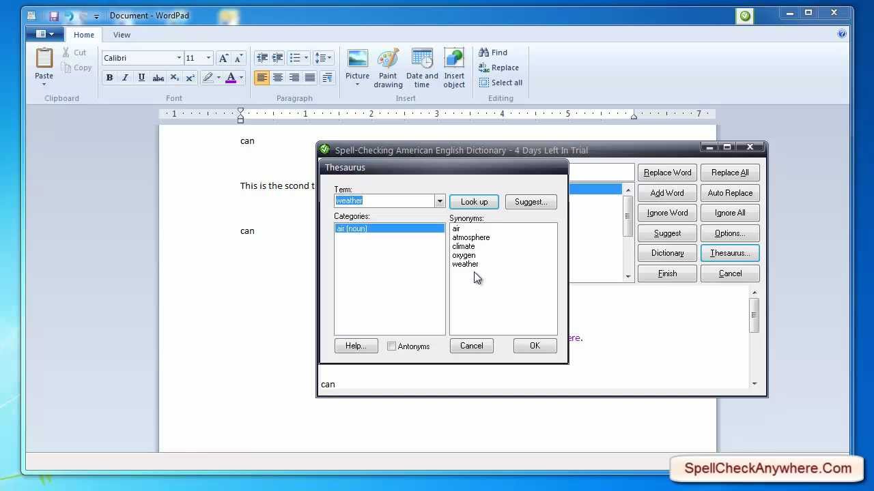Click the Replace Word button
874x491 pixels.
[x=667, y=173]
